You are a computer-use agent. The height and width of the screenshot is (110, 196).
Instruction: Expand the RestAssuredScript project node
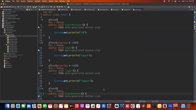click(1, 26)
